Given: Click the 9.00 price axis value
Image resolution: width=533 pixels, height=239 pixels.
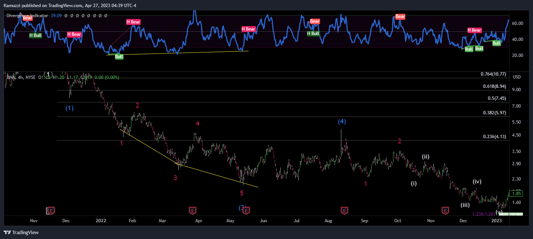Looking at the screenshot, I should coord(517,90).
